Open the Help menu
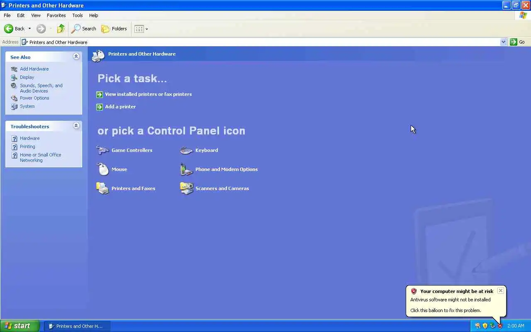 tap(94, 15)
